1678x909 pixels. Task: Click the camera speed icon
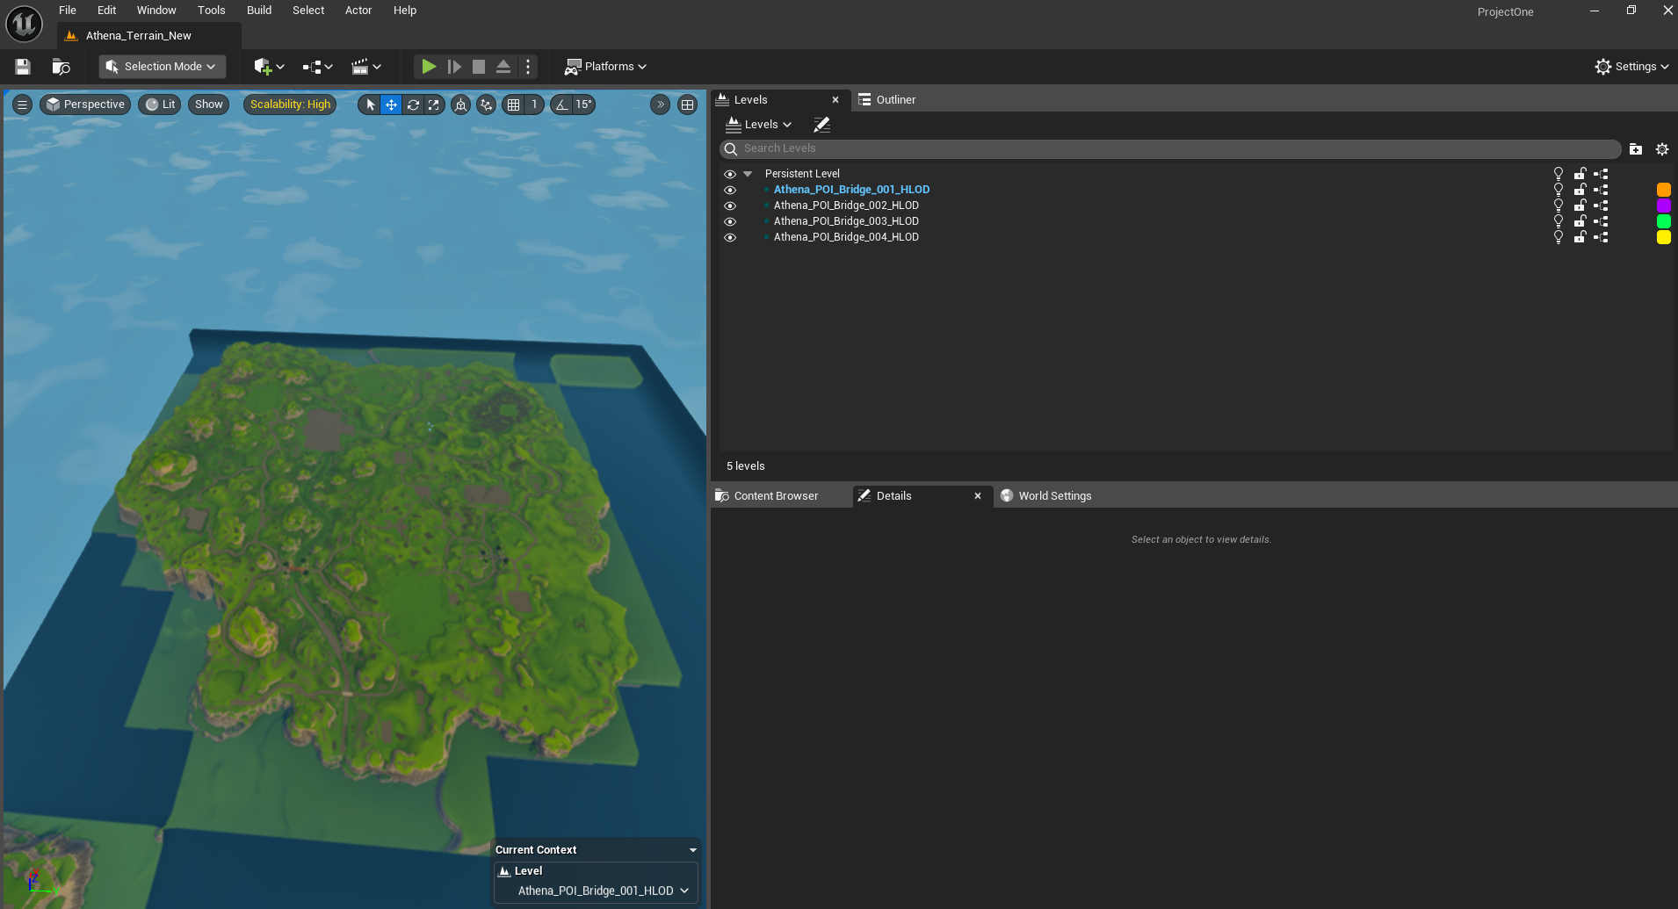460,105
